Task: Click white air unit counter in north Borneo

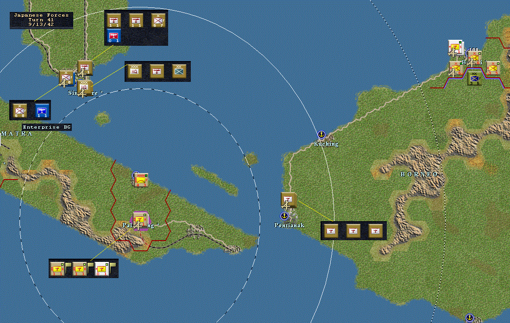Action: [456, 48]
